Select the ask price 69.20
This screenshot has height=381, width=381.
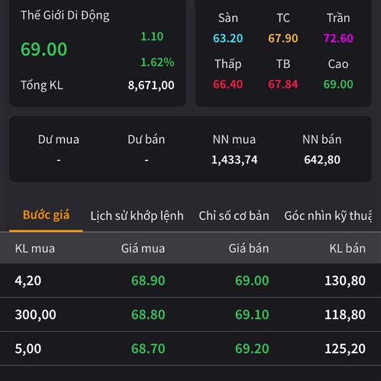point(252,349)
